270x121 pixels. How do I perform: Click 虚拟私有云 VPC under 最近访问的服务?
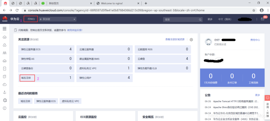[x=70, y=101]
